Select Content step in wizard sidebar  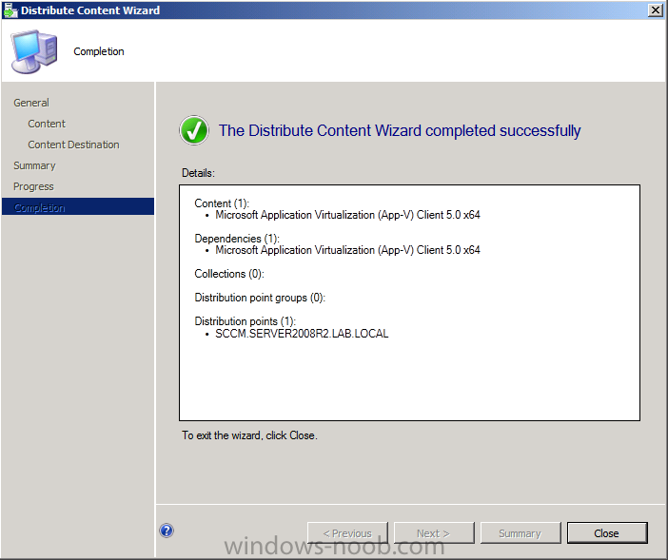(47, 124)
